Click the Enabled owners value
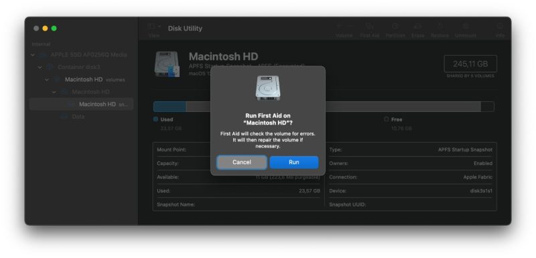 click(x=483, y=164)
